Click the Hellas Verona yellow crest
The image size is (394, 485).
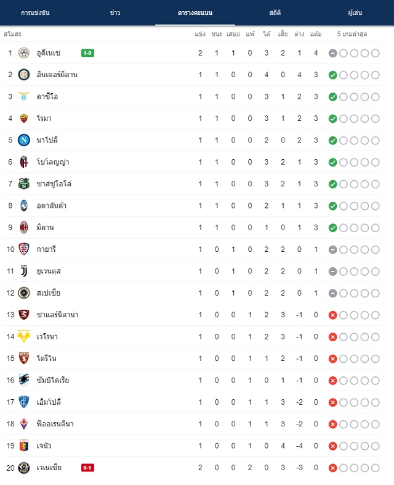(x=24, y=336)
